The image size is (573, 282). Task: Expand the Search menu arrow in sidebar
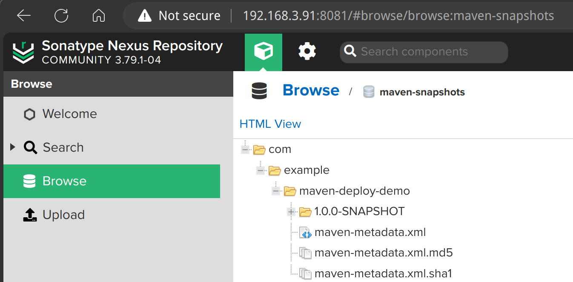point(12,147)
